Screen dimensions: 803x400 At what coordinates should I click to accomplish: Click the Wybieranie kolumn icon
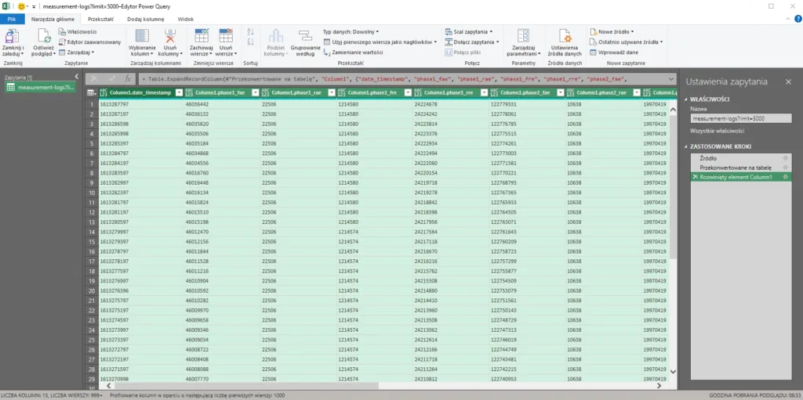click(x=142, y=36)
